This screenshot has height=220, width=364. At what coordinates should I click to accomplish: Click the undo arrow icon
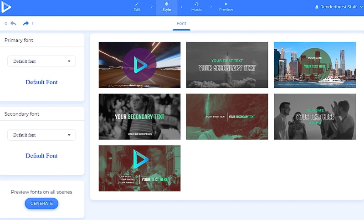pyautogui.click(x=14, y=23)
